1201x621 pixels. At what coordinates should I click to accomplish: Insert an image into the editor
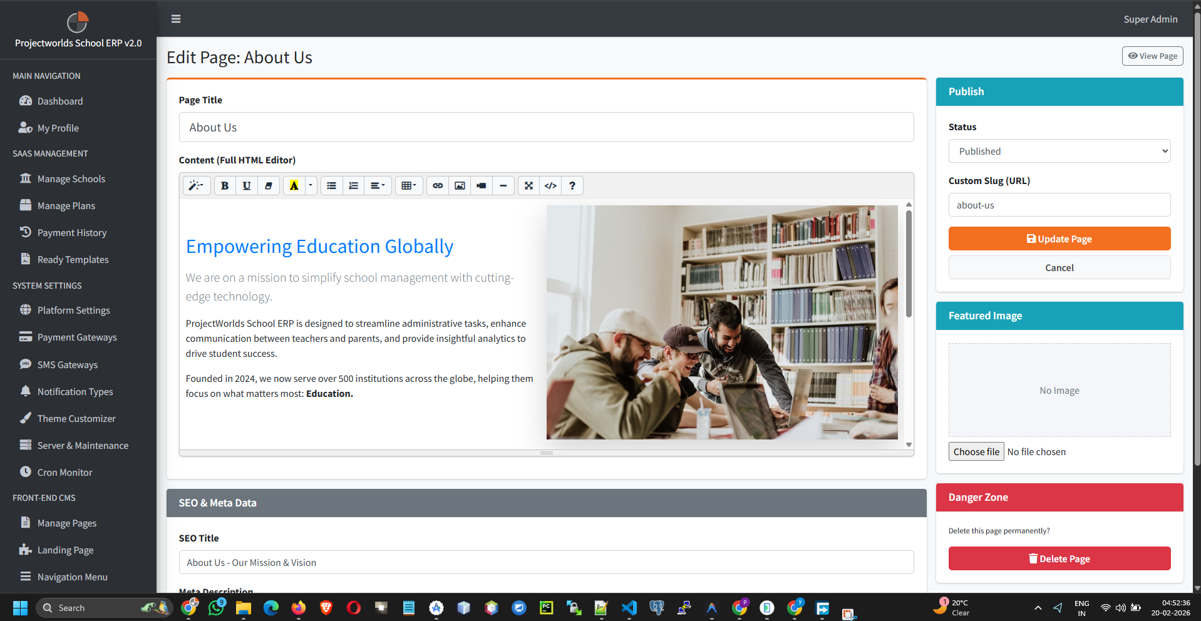pyautogui.click(x=459, y=185)
